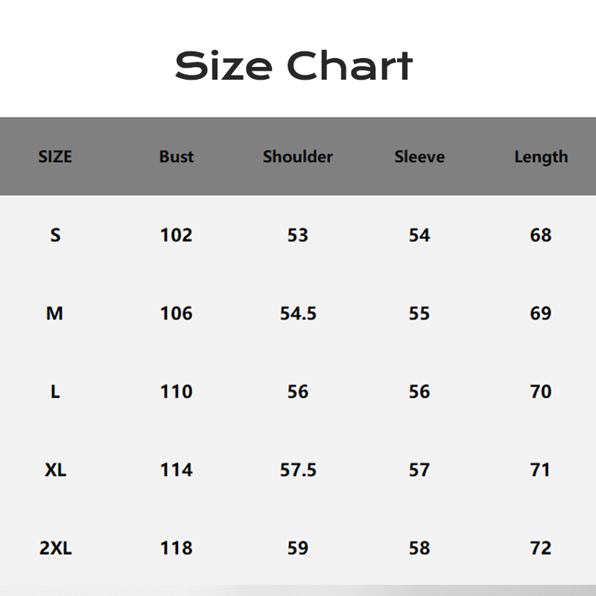
Task: Click the S size row label
Action: coord(55,235)
